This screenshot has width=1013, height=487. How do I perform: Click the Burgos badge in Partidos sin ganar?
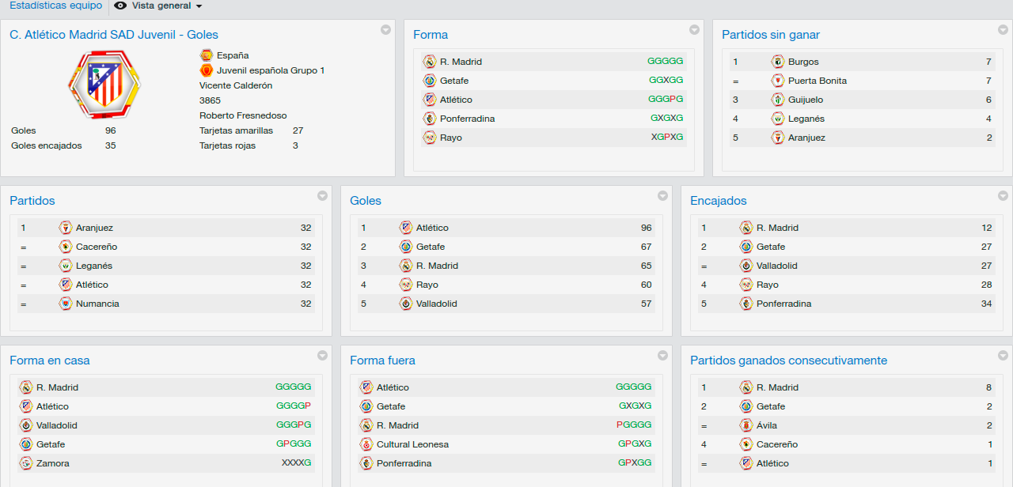pyautogui.click(x=778, y=62)
